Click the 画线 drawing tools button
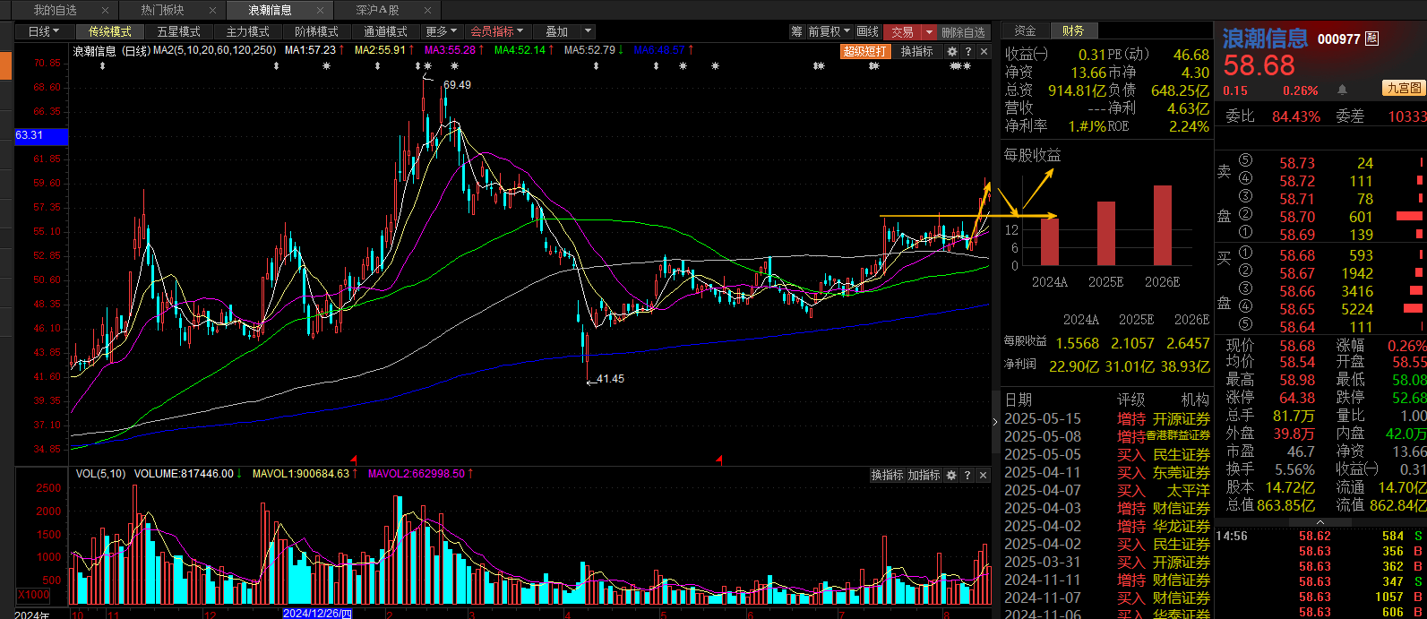Image resolution: width=1427 pixels, height=619 pixels. tap(867, 31)
